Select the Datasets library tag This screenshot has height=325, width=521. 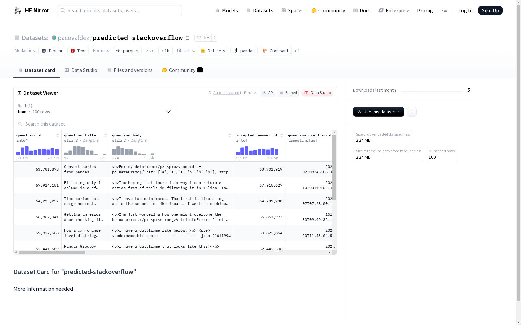pyautogui.click(x=213, y=51)
